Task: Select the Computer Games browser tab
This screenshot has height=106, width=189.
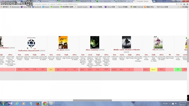Action: pyautogui.click(x=143, y=1)
